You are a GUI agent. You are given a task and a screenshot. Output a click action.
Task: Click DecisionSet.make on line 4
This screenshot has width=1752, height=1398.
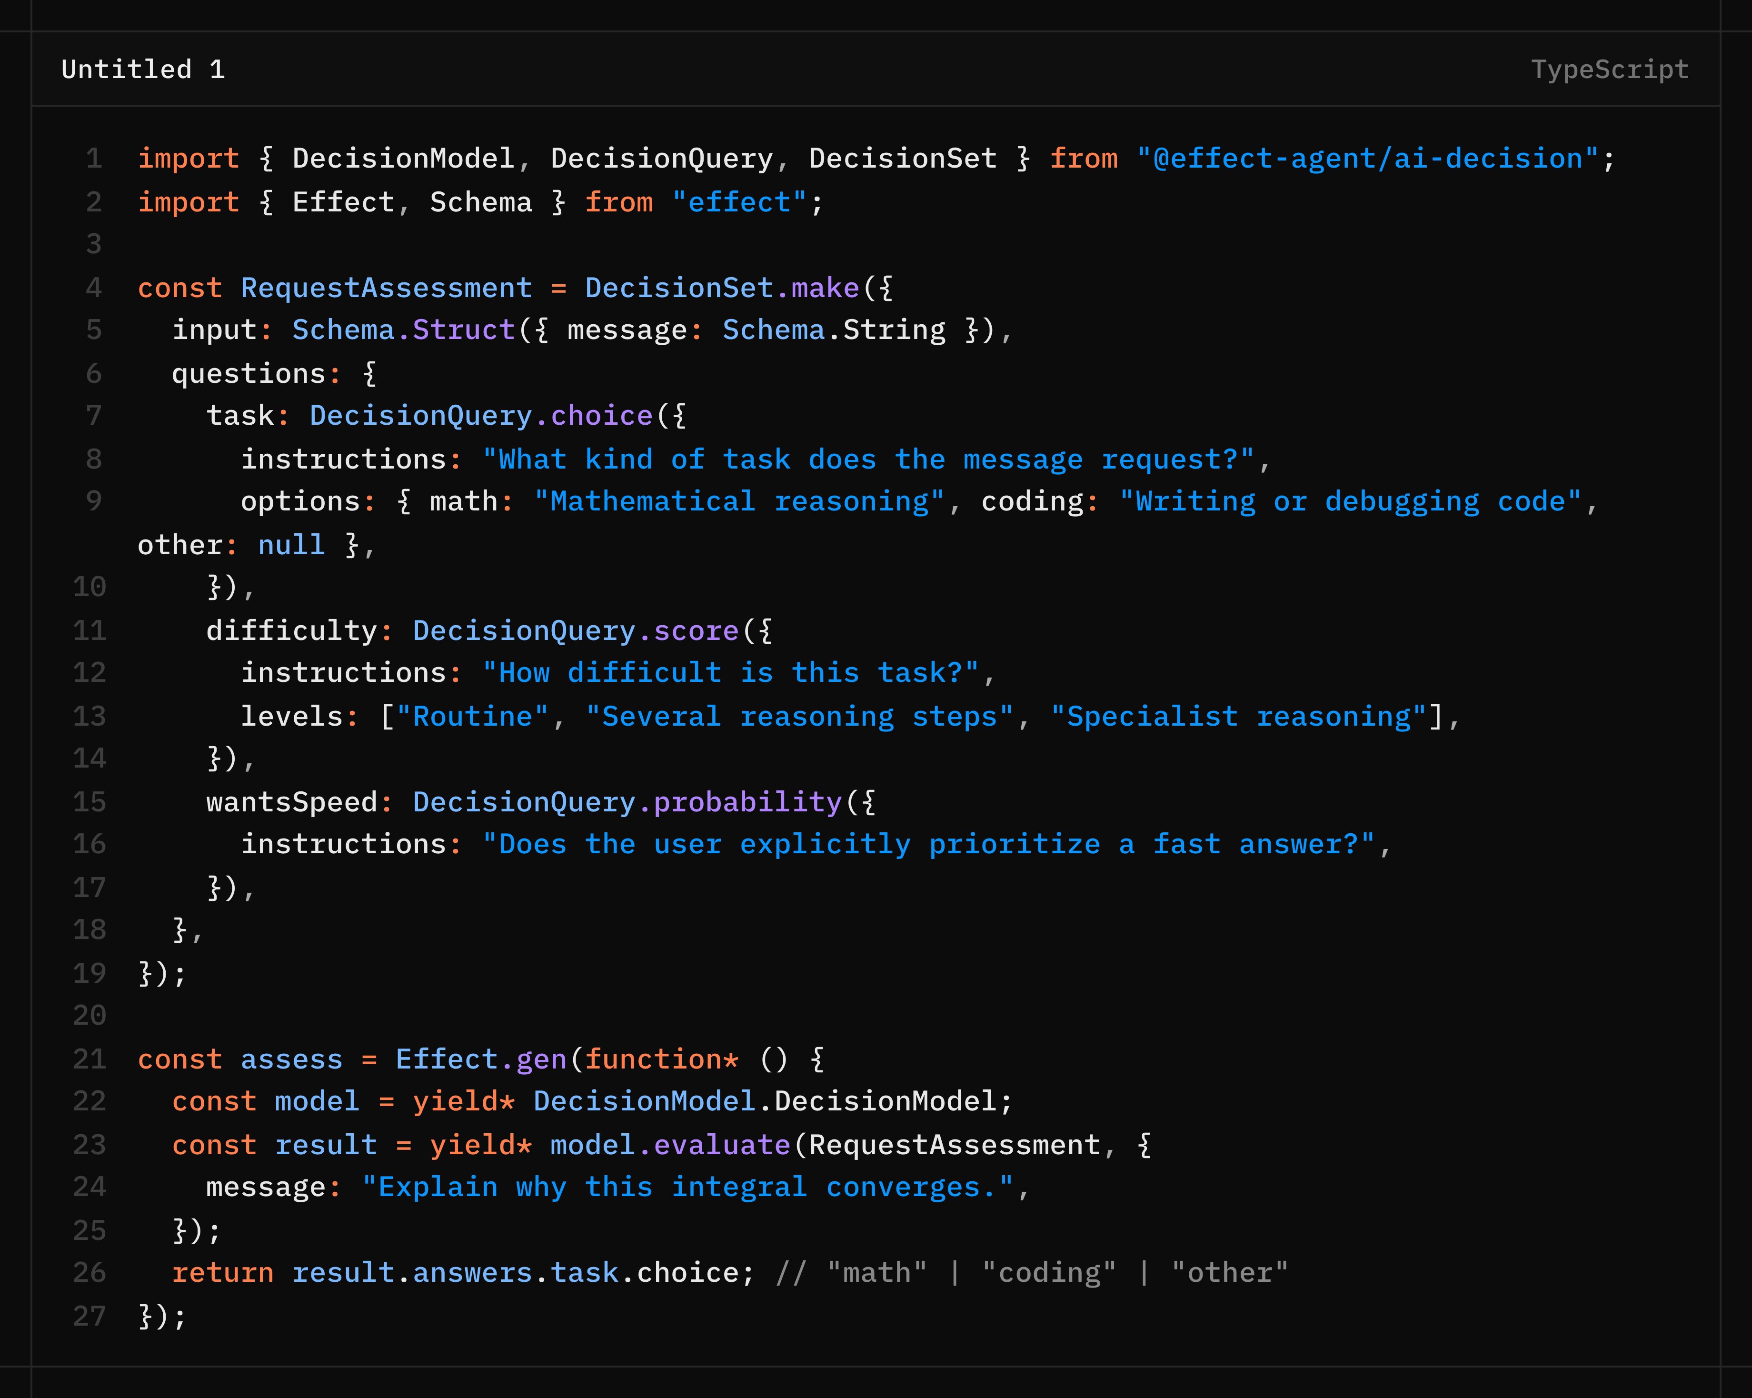coord(722,288)
